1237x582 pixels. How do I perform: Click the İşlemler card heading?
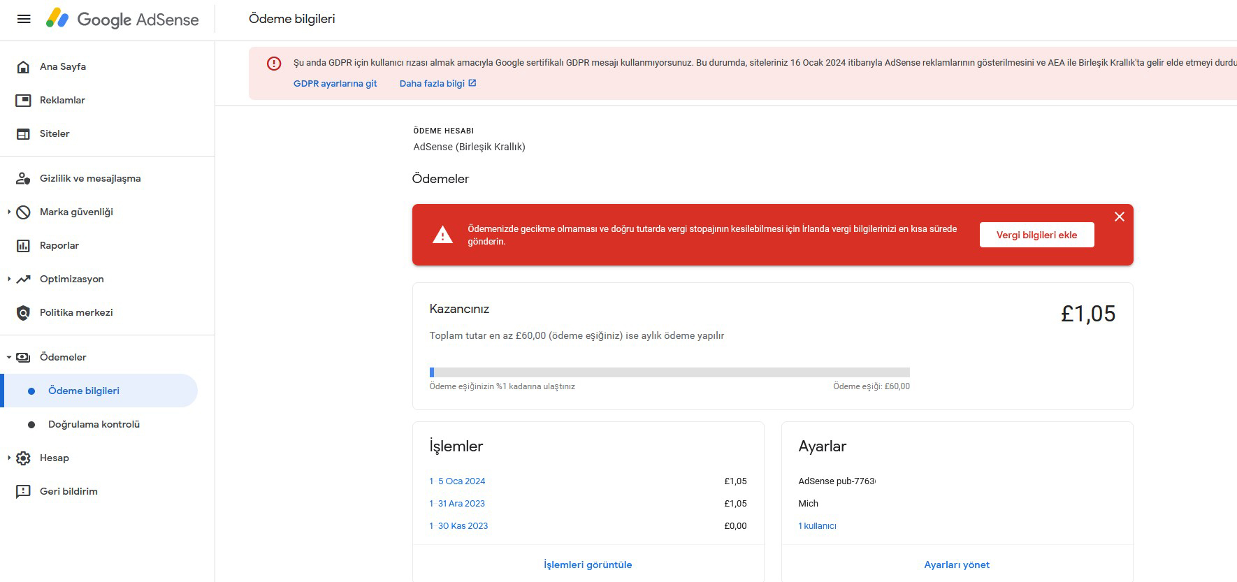456,446
